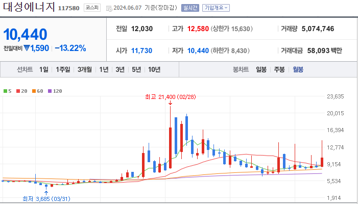Select the 10년 line chart tab
Screen dimensions: 358x204
click(154, 69)
